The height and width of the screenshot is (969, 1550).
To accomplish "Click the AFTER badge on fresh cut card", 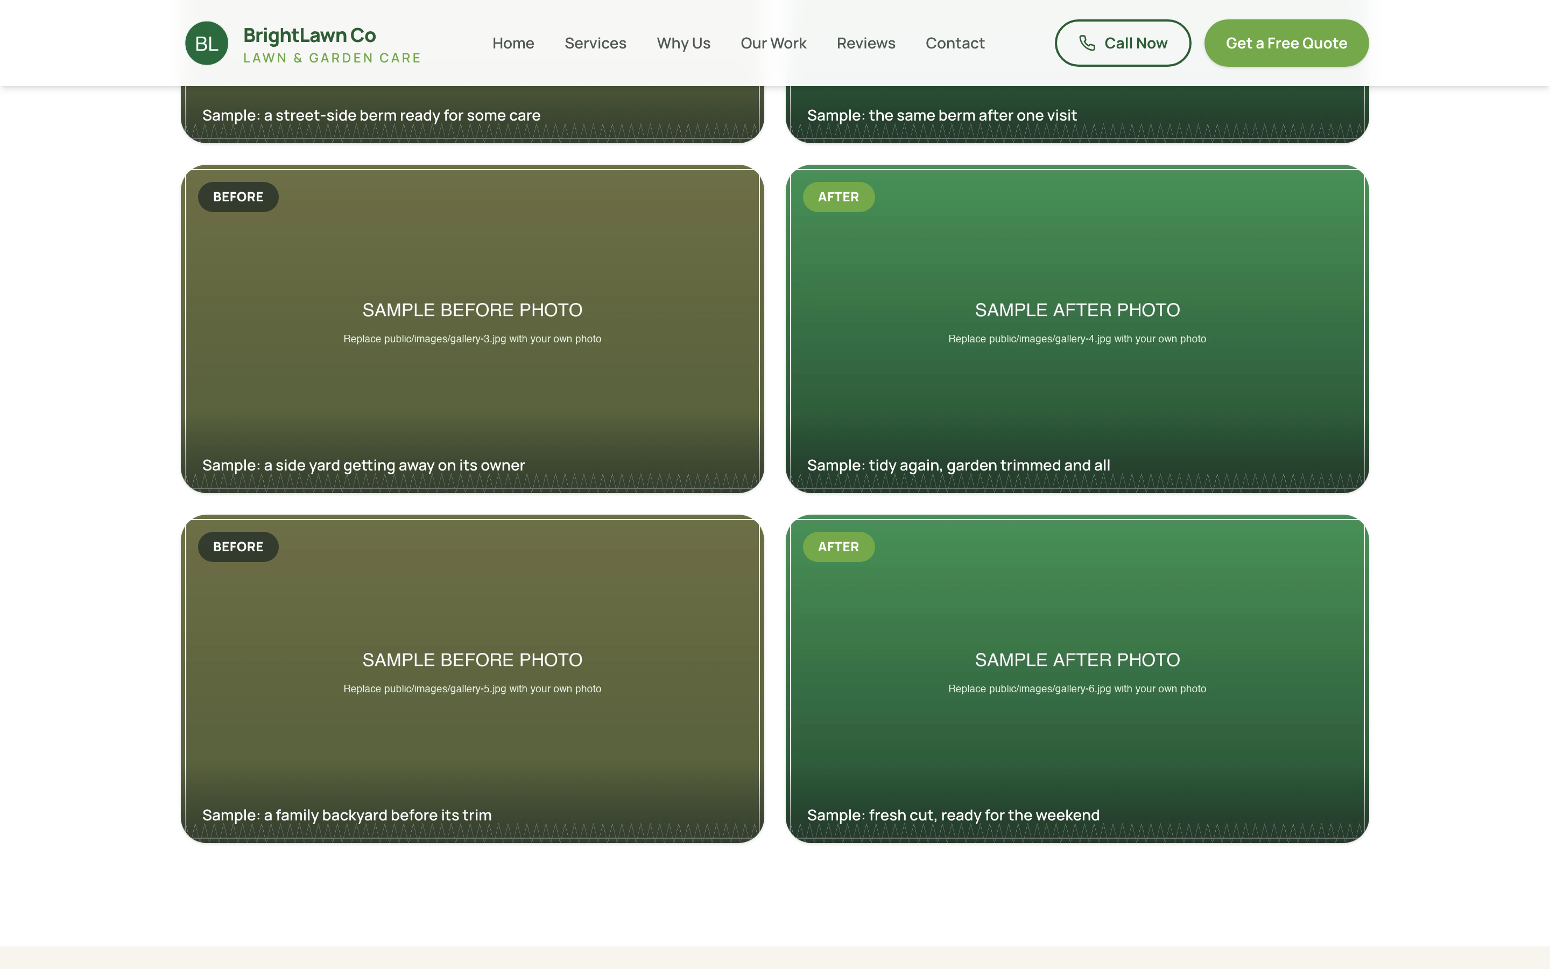I will point(839,546).
